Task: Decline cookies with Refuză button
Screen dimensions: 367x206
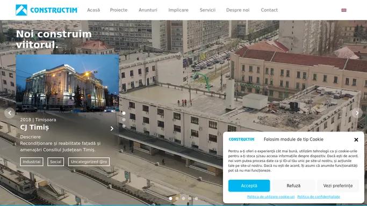Action: (293, 186)
